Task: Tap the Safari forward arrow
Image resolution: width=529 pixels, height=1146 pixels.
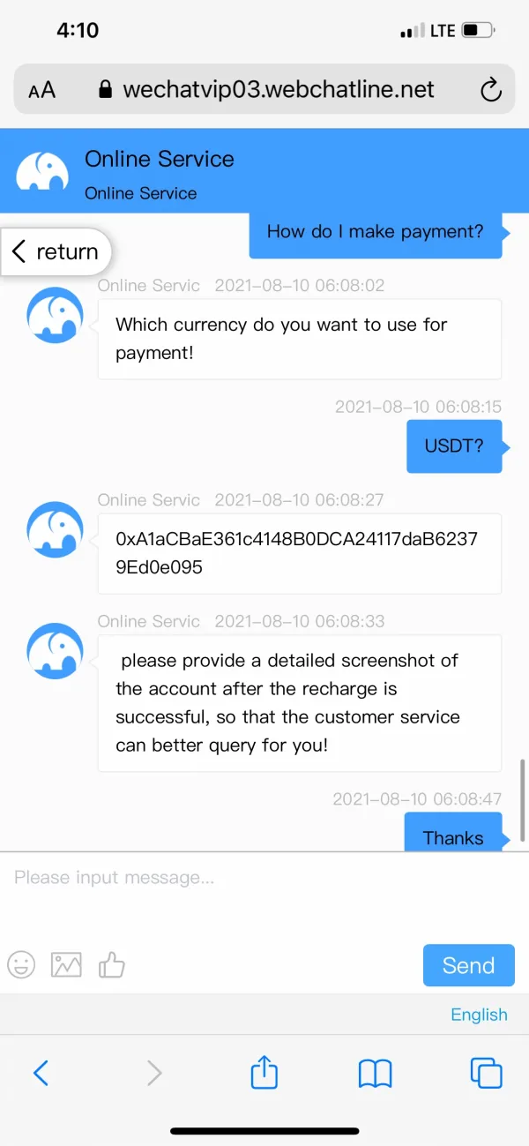Action: pos(154,1073)
